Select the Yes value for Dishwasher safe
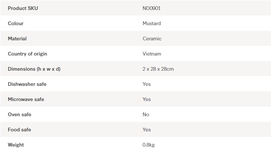This screenshot has width=271, height=151. coord(147,84)
